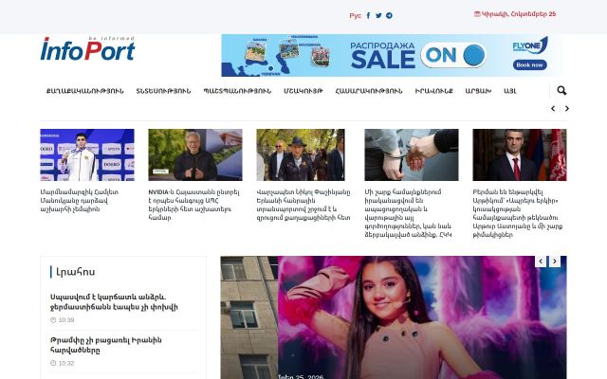The image size is (607, 379).
Task: Click the calendar icon beside the date
Action: tap(477, 14)
